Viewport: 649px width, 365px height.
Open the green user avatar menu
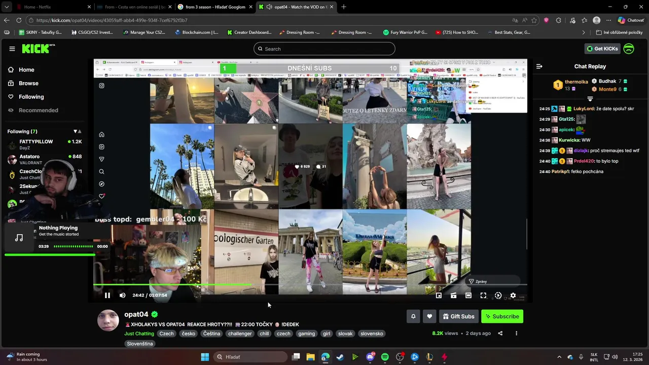(629, 49)
